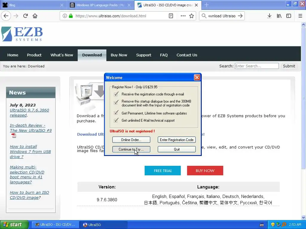Switch to the Blog tab
The height and width of the screenshot is (229, 306).
pyautogui.click(x=33, y=5)
